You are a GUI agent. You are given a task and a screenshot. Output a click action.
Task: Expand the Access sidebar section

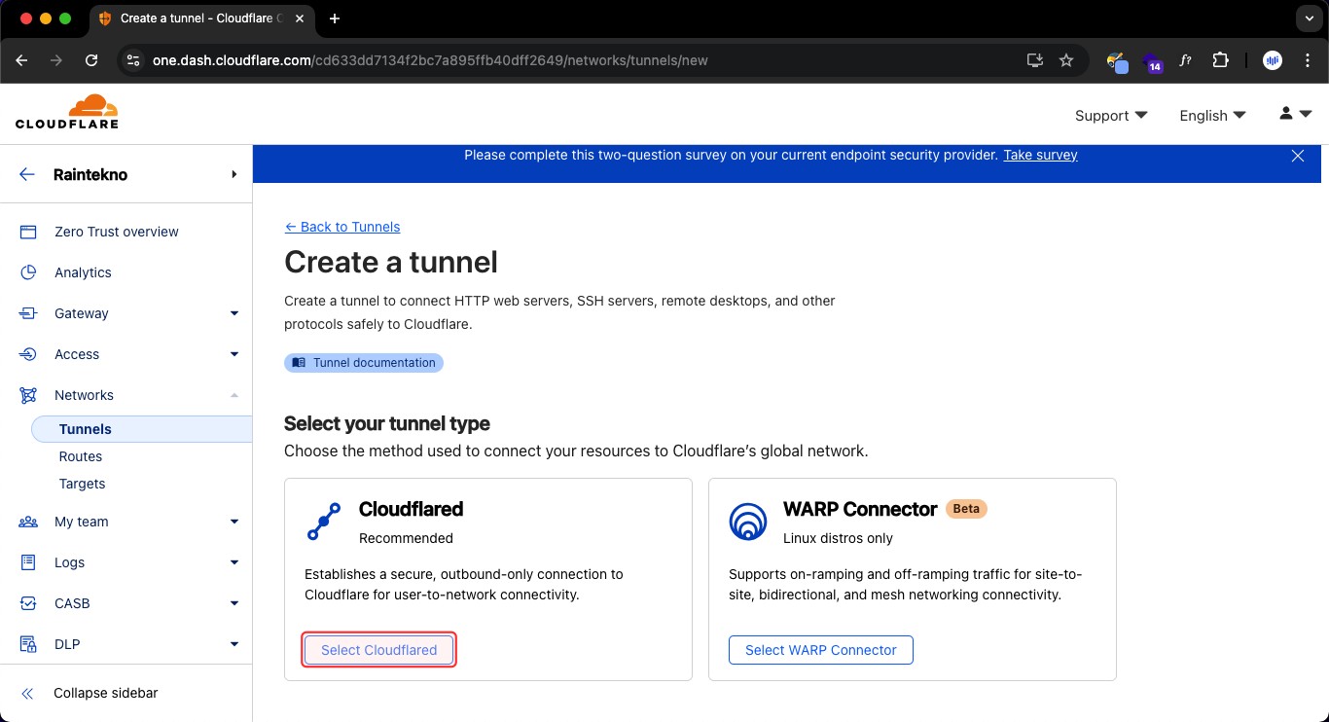pos(233,354)
